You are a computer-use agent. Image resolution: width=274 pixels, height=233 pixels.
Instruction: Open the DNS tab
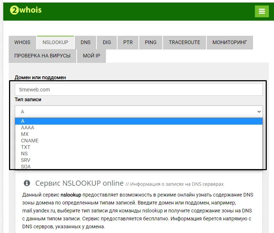(x=85, y=42)
